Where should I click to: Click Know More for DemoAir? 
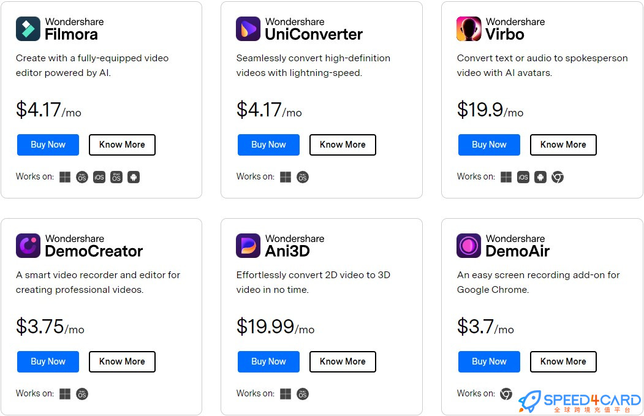(563, 361)
